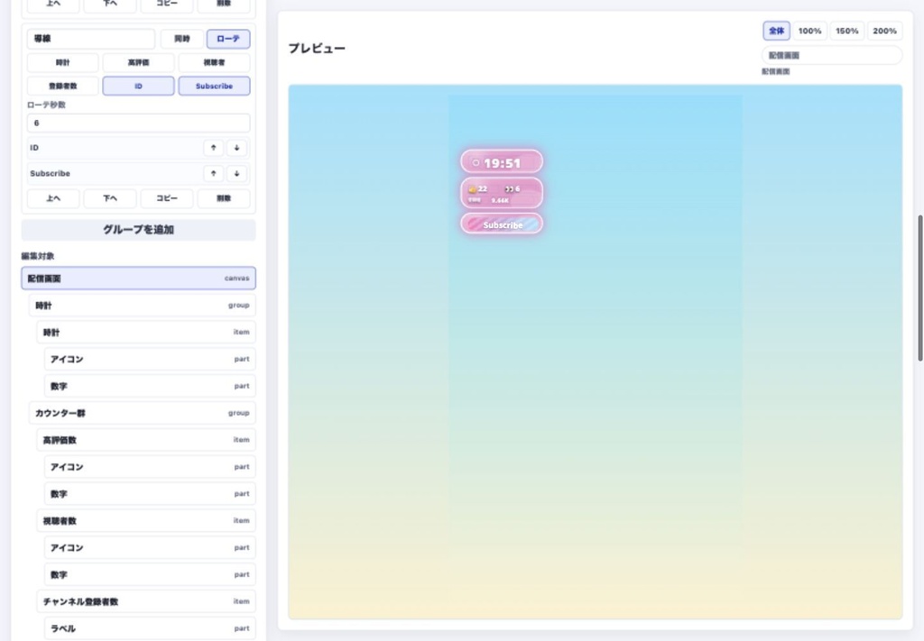
Task: Click the ローテ秒数 field showing 6
Action: 138,123
